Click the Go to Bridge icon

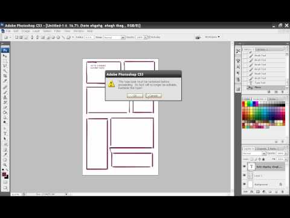click(198, 37)
